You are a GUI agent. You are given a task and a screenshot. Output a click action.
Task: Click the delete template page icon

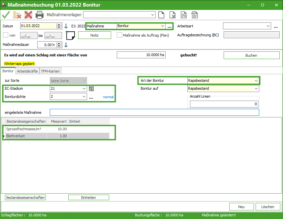click(x=173, y=15)
